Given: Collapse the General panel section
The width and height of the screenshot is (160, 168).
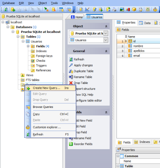Looking at the screenshot, I should click(x=106, y=51).
